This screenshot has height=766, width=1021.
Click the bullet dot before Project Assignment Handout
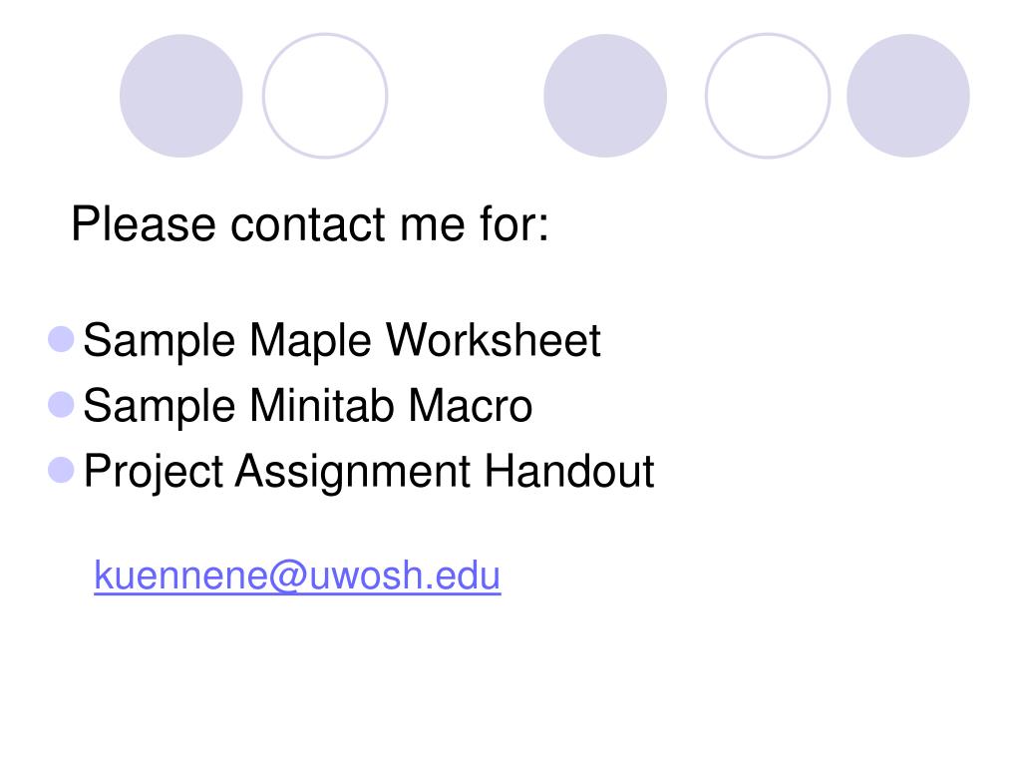61,470
